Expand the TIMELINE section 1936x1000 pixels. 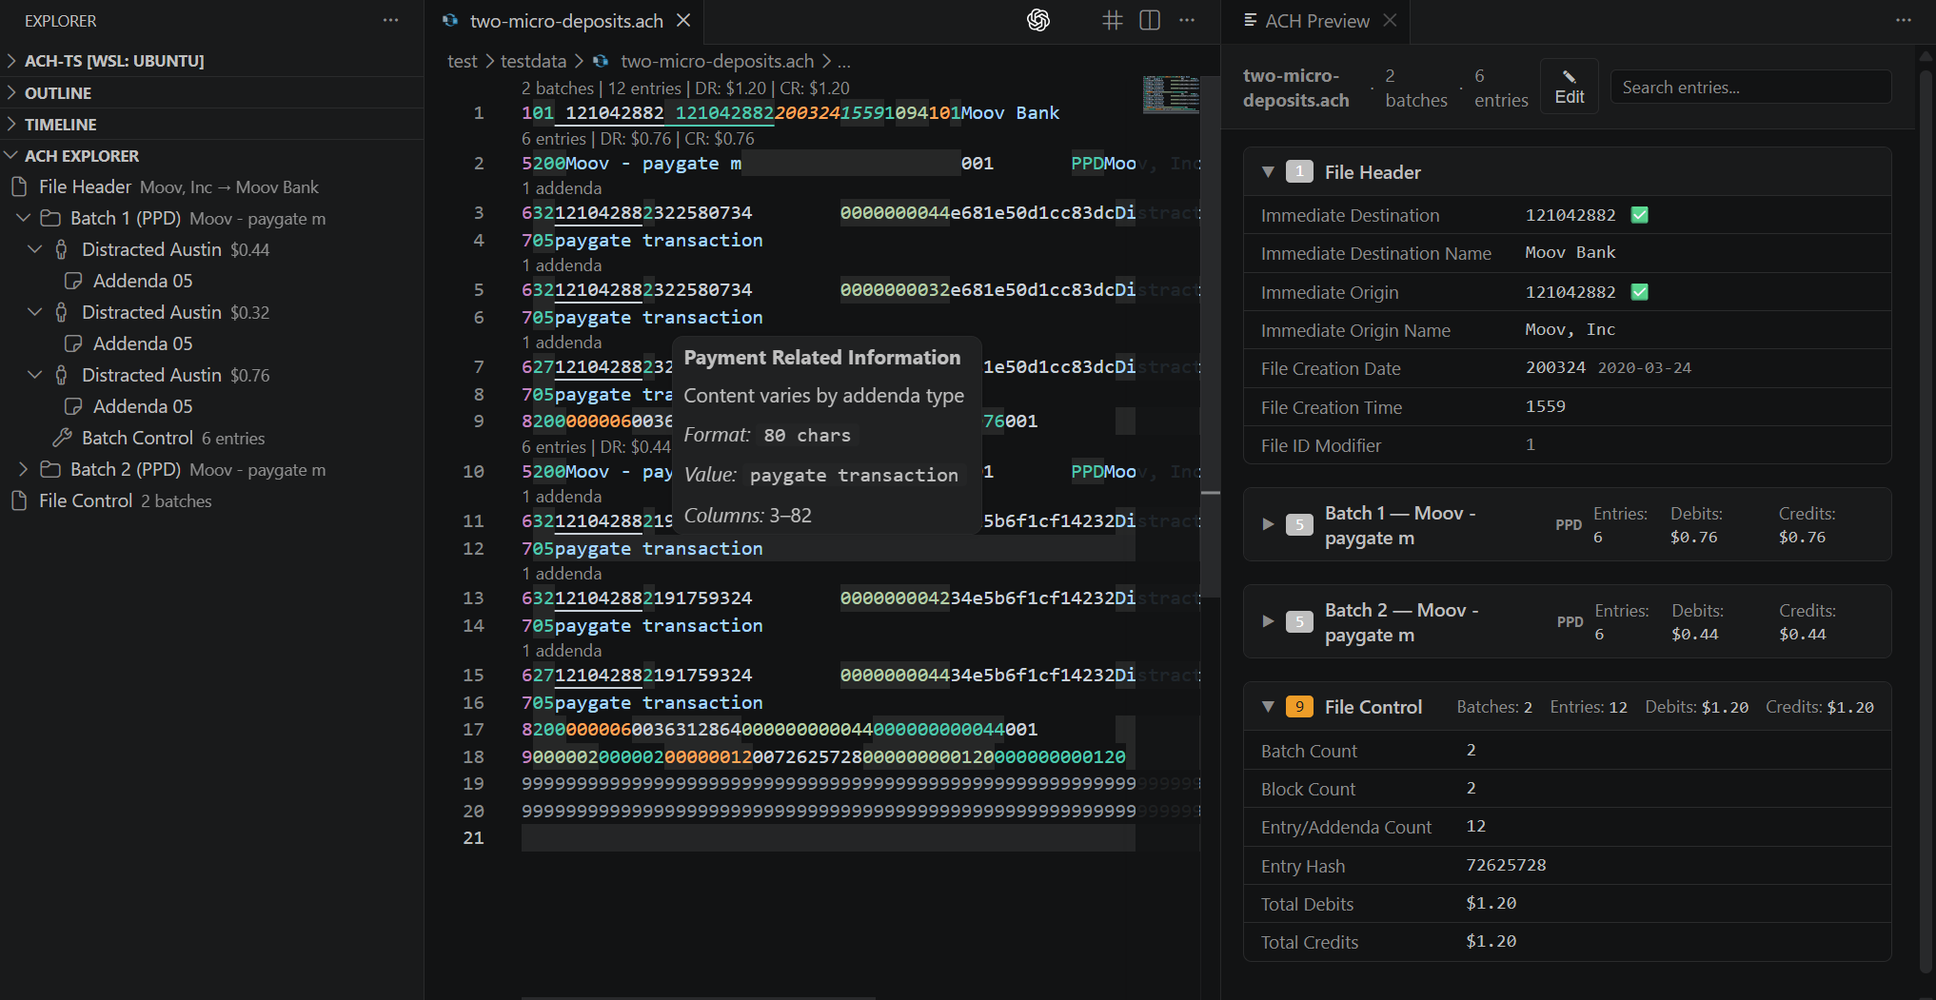(x=12, y=124)
